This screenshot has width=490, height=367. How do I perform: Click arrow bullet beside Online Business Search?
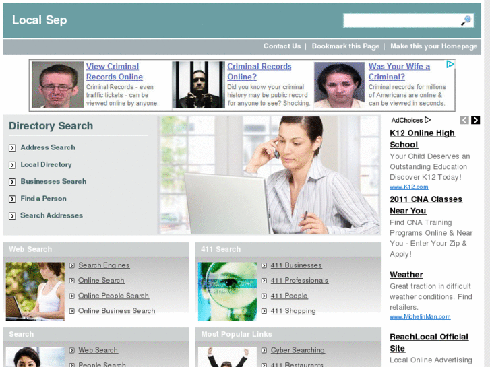(x=72, y=311)
